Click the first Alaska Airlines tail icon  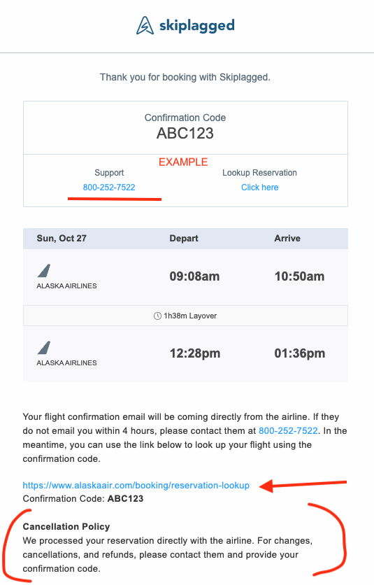click(43, 271)
